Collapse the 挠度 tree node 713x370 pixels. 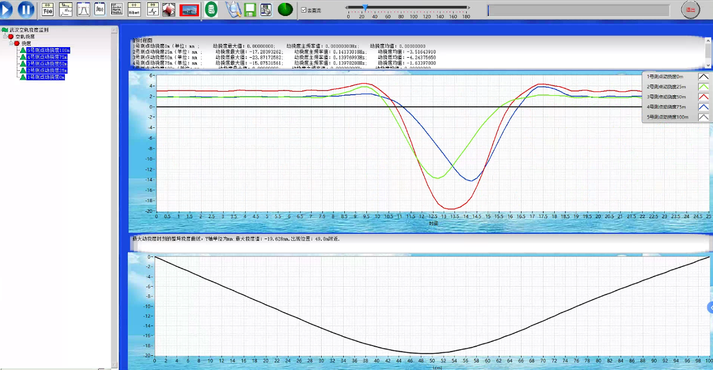(x=11, y=43)
